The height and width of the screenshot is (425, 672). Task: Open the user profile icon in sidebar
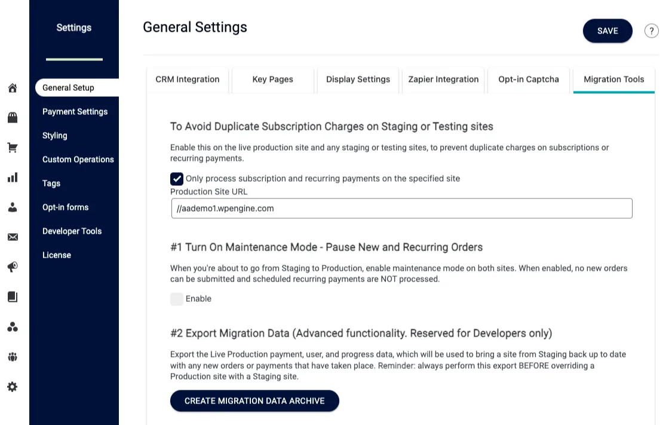click(x=13, y=207)
